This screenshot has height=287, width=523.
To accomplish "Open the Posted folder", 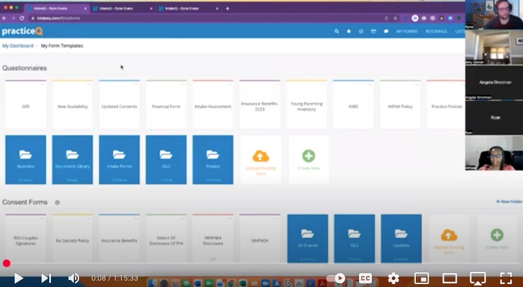I will tap(213, 159).
